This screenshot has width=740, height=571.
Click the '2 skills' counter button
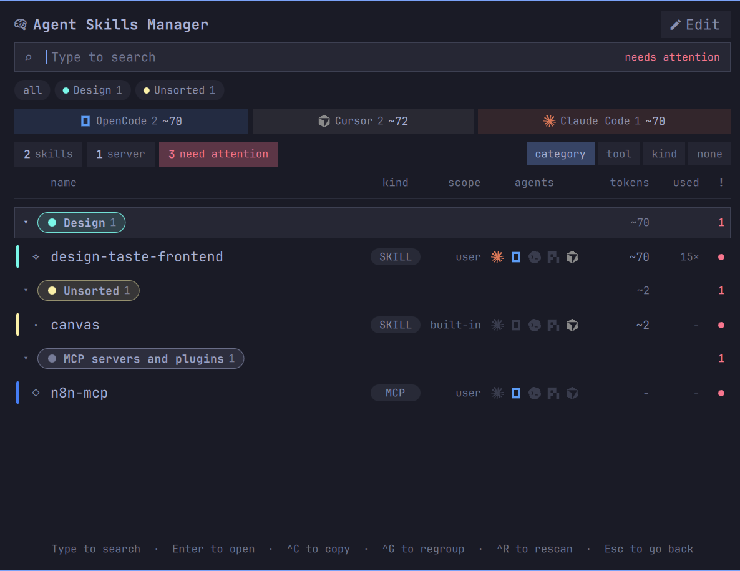point(48,154)
